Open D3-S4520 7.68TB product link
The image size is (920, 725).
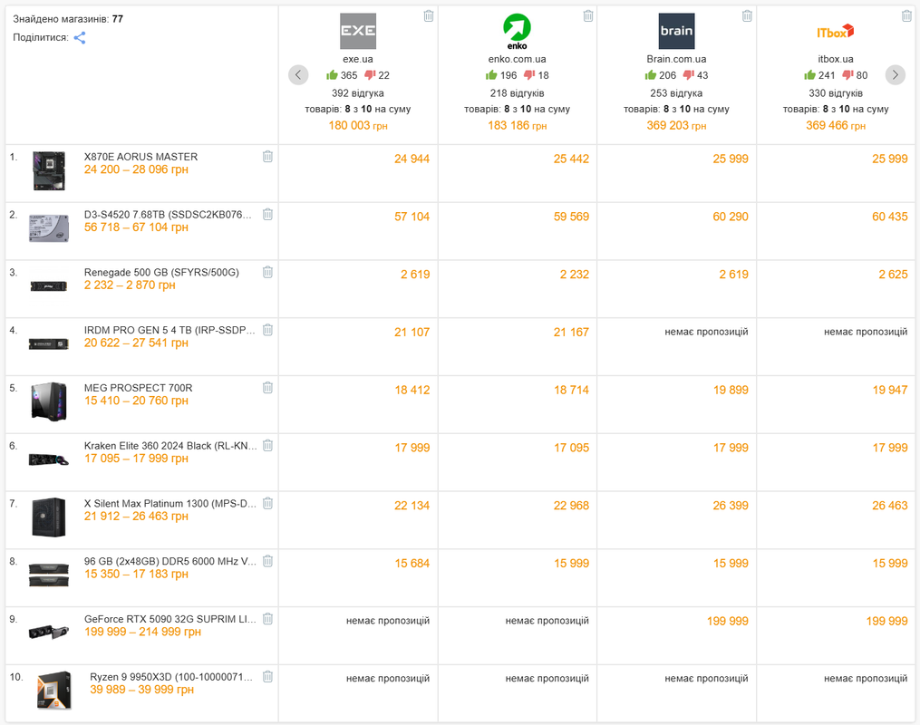pos(168,215)
